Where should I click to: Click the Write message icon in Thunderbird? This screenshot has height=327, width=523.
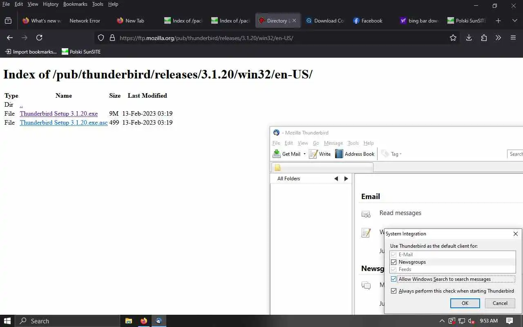point(313,154)
